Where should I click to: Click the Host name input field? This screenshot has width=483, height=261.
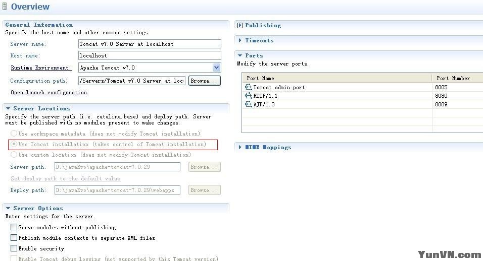[x=150, y=55]
